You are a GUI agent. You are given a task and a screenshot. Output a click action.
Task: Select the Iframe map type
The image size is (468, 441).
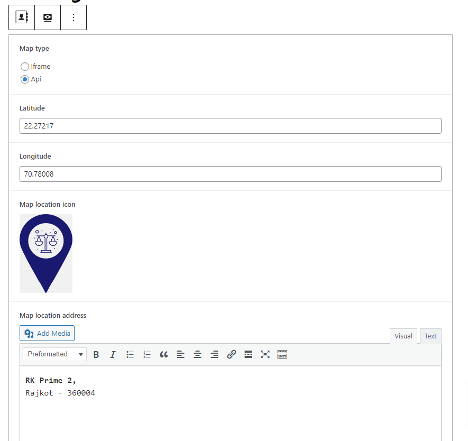25,67
